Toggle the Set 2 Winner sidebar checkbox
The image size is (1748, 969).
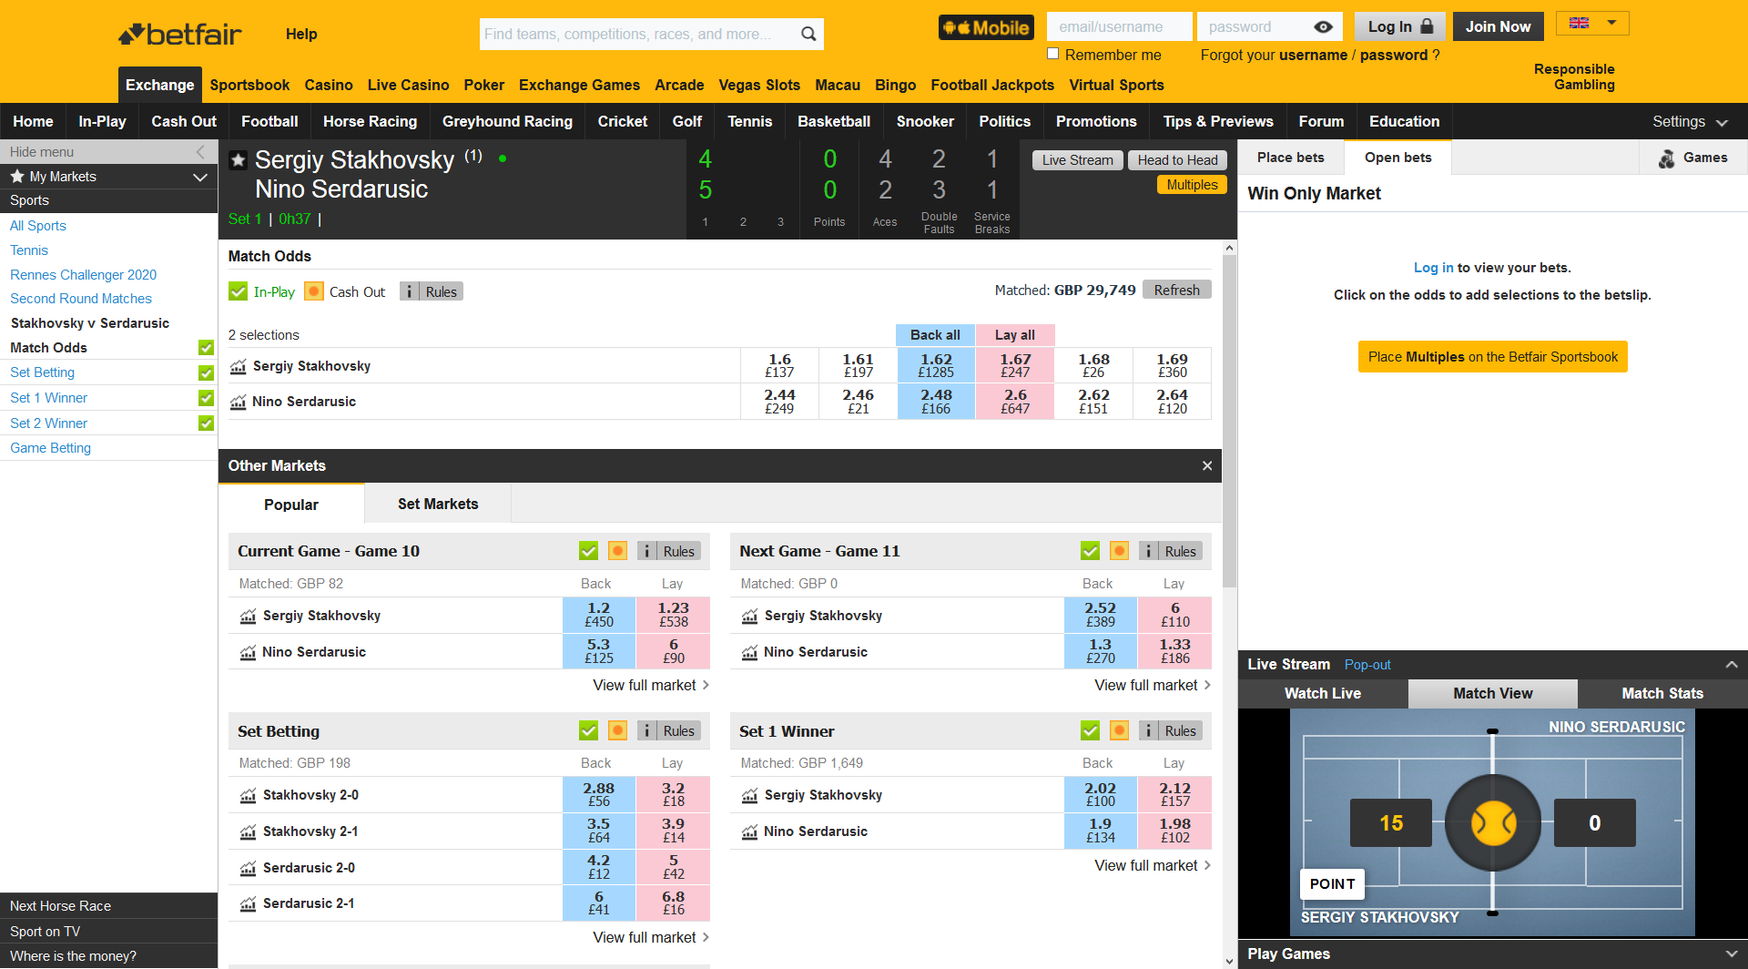click(x=207, y=423)
